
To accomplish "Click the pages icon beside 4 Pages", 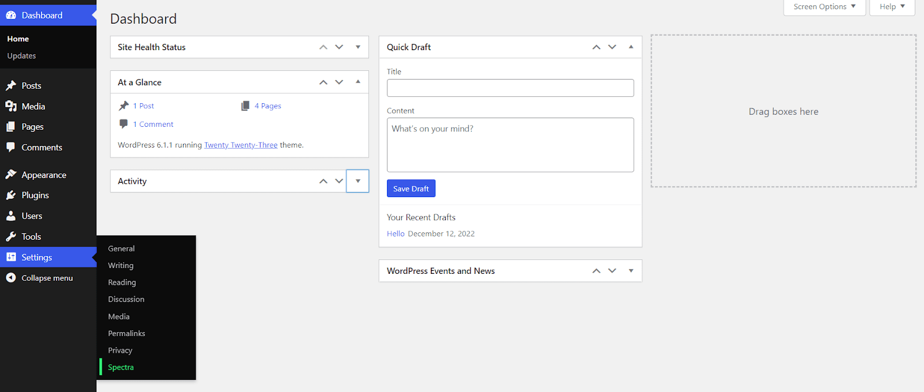I will (245, 106).
